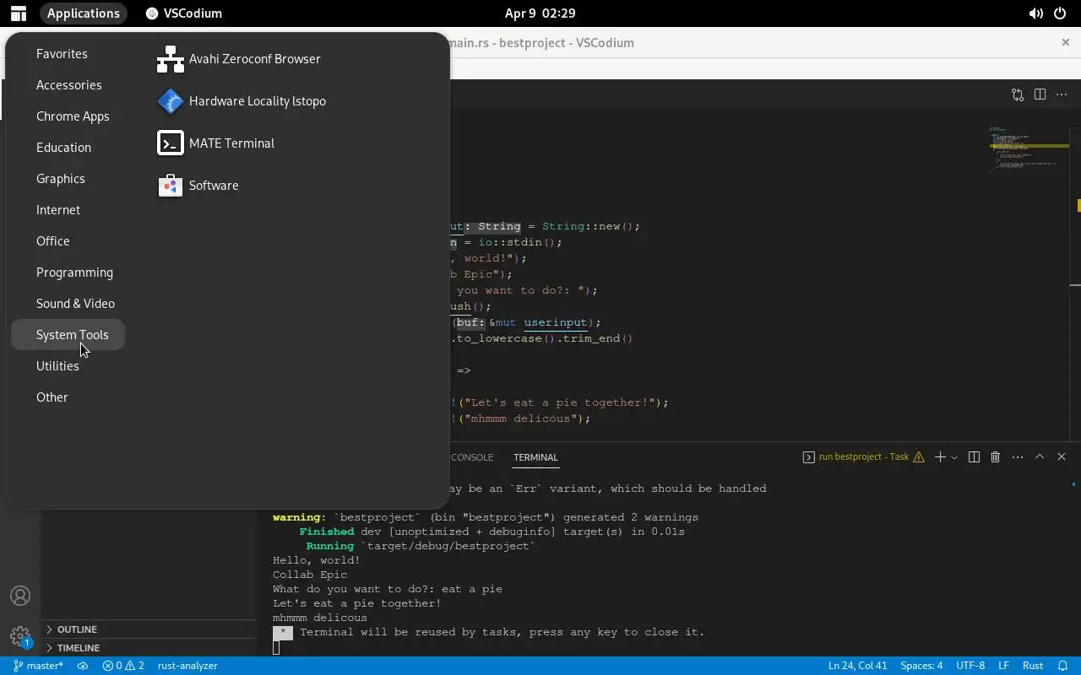Open the Manage gear icon
This screenshot has height=675, width=1081.
point(20,636)
